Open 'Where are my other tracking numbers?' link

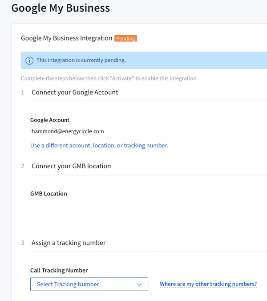pos(208,284)
